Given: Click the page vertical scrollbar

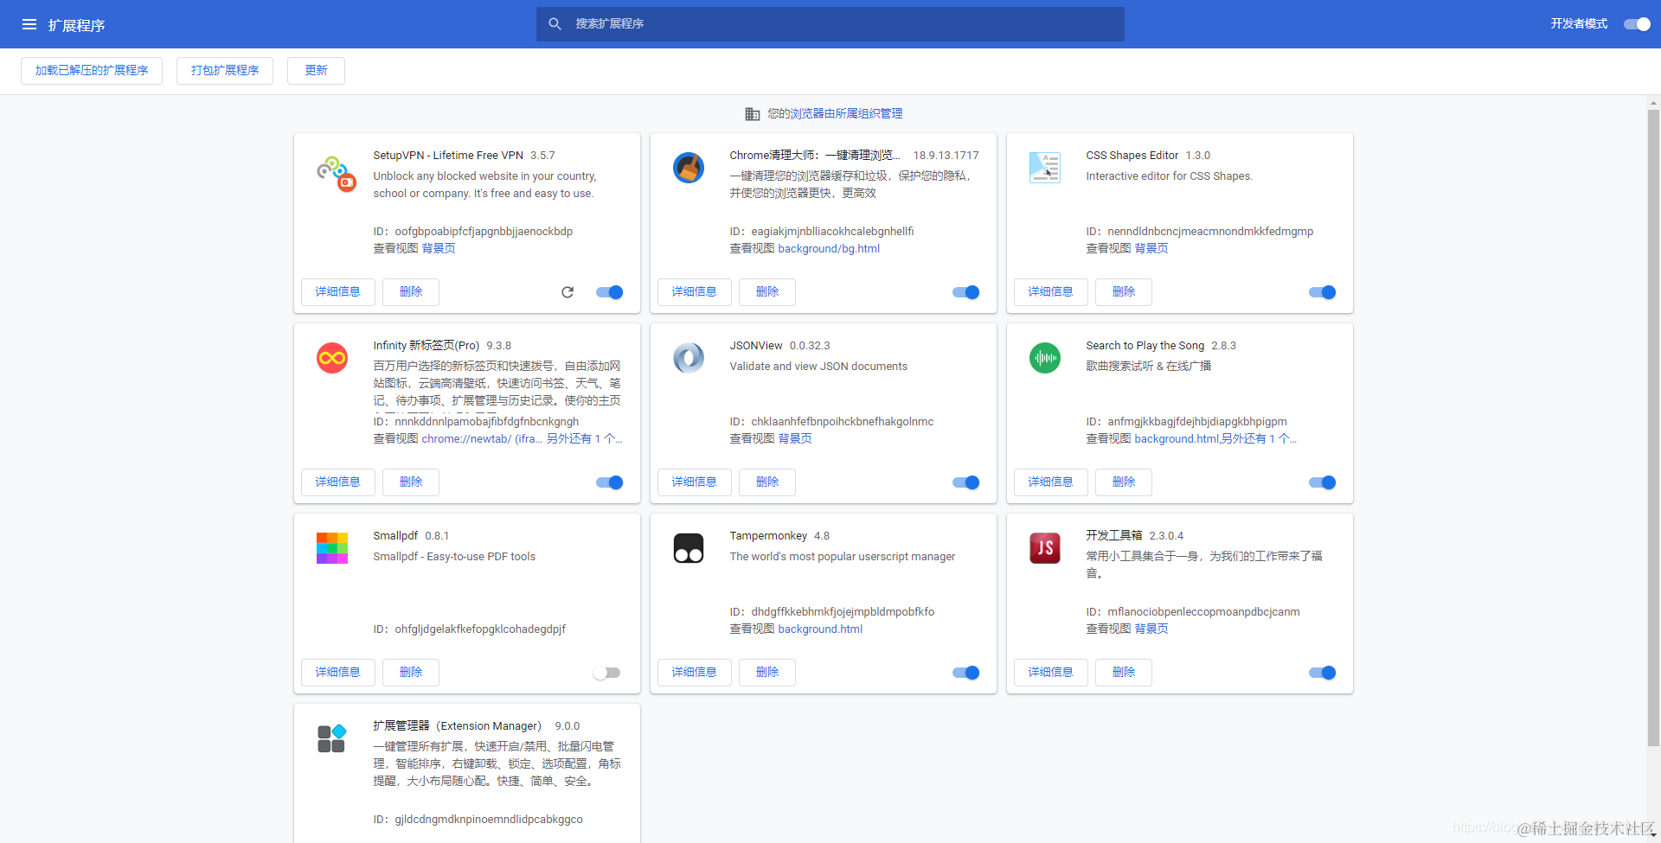Looking at the screenshot, I should 1653,427.
